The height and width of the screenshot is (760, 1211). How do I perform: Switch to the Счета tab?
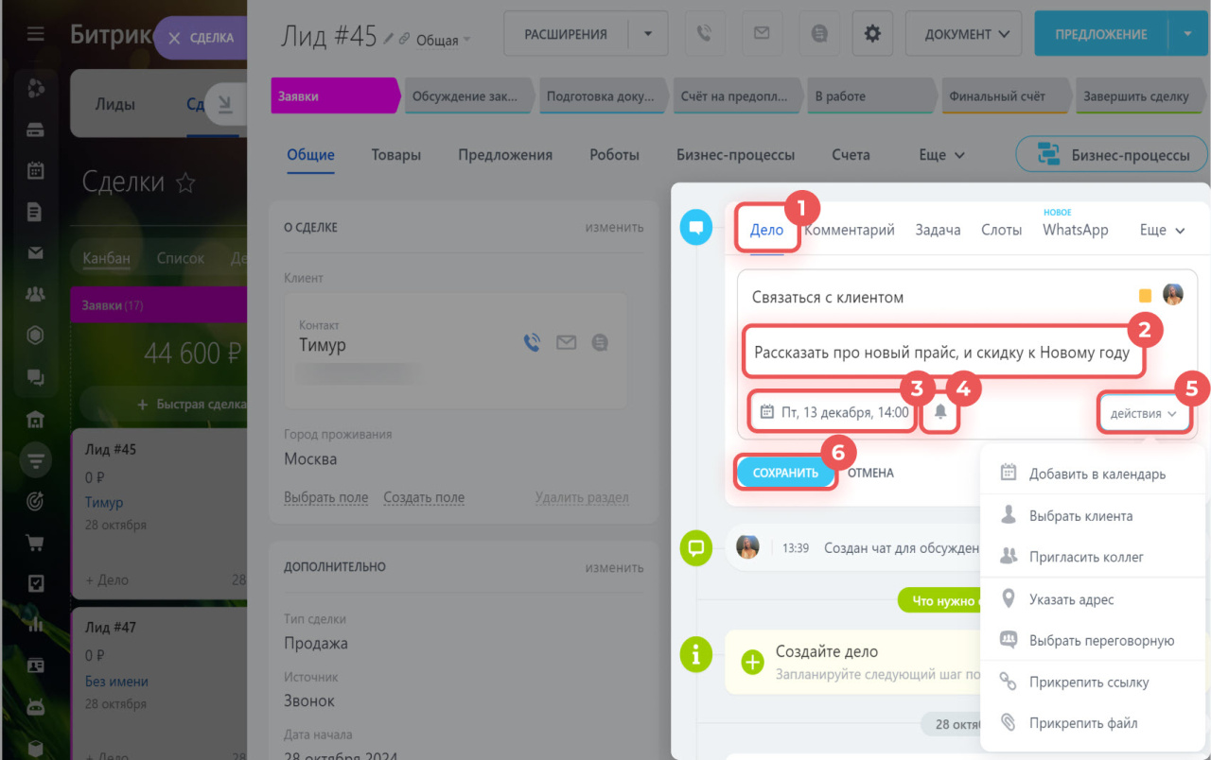[851, 155]
